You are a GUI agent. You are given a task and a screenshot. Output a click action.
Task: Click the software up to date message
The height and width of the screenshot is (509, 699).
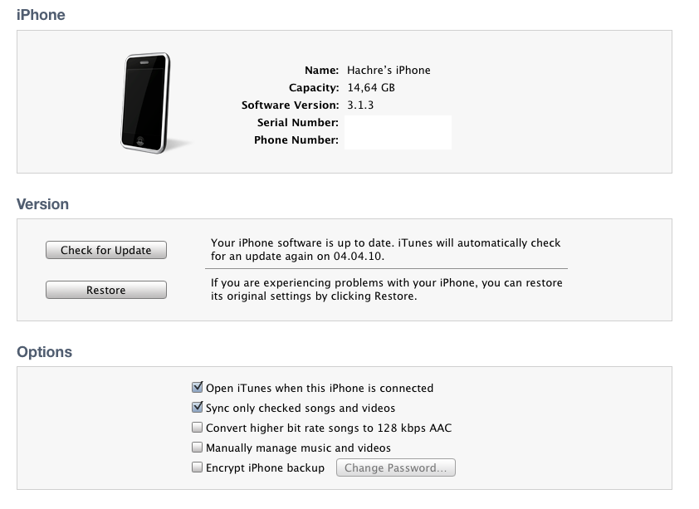[x=385, y=250]
